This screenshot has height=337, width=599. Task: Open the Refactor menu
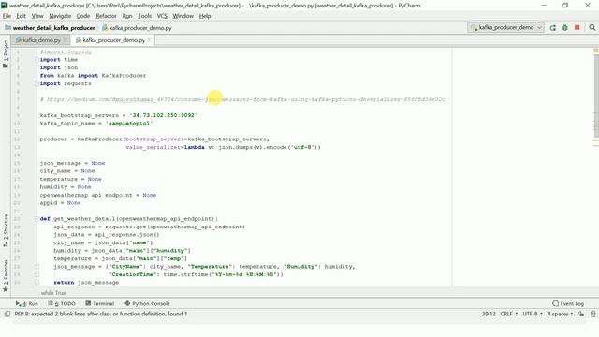(x=106, y=16)
